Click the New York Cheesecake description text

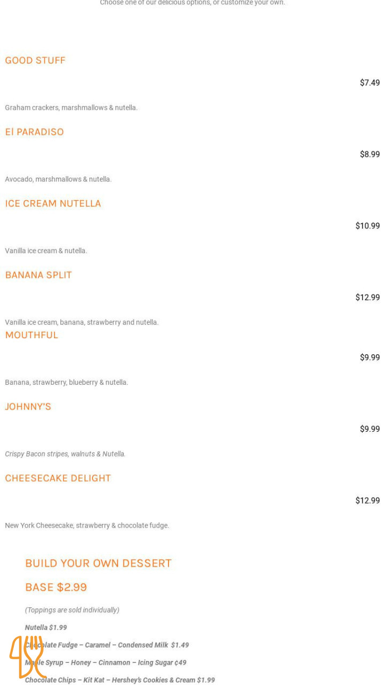87,526
